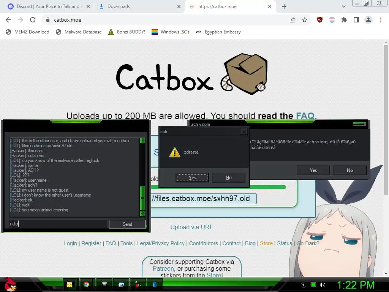This screenshot has height=292, width=389.
Task: Click the chat scrollbar down arrow
Action: 142,214
